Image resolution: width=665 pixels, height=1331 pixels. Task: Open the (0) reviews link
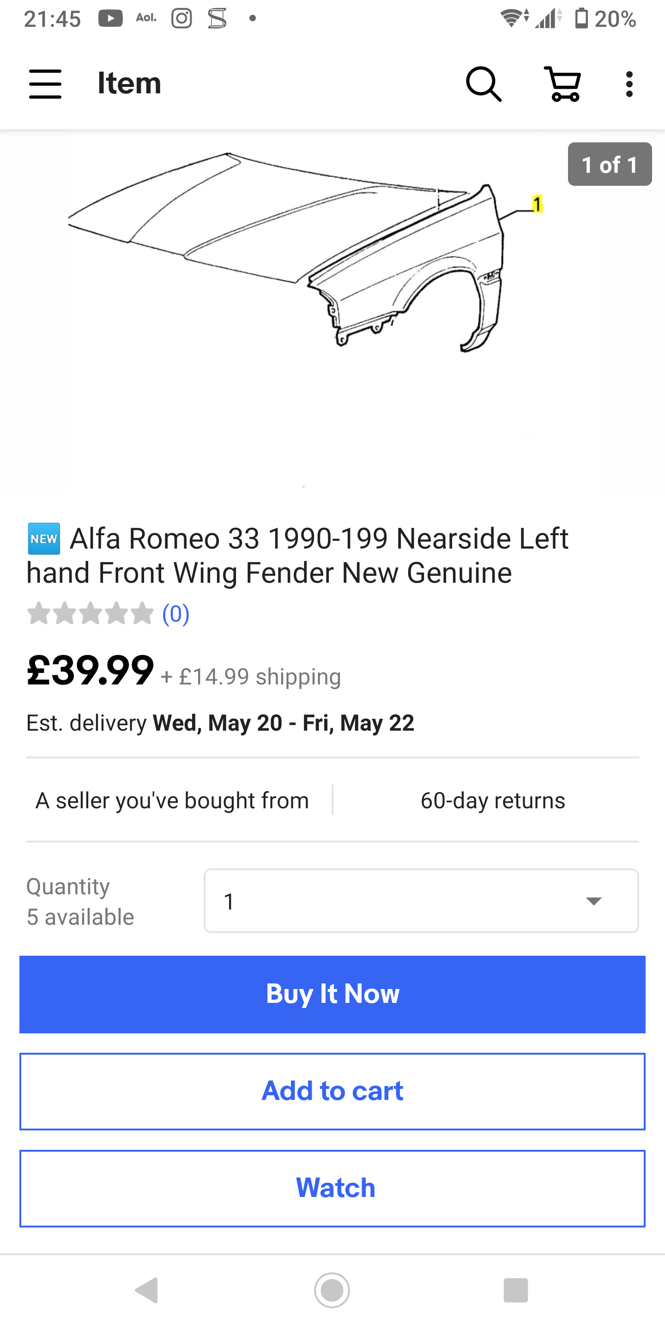point(175,614)
